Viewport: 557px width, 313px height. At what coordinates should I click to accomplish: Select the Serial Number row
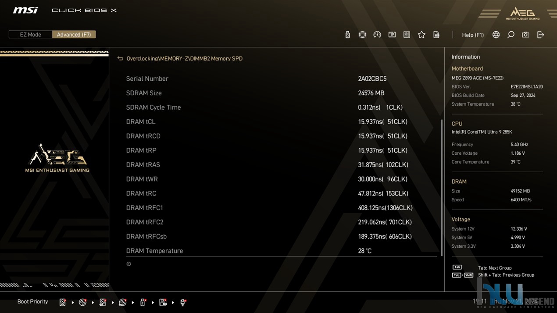(x=281, y=79)
